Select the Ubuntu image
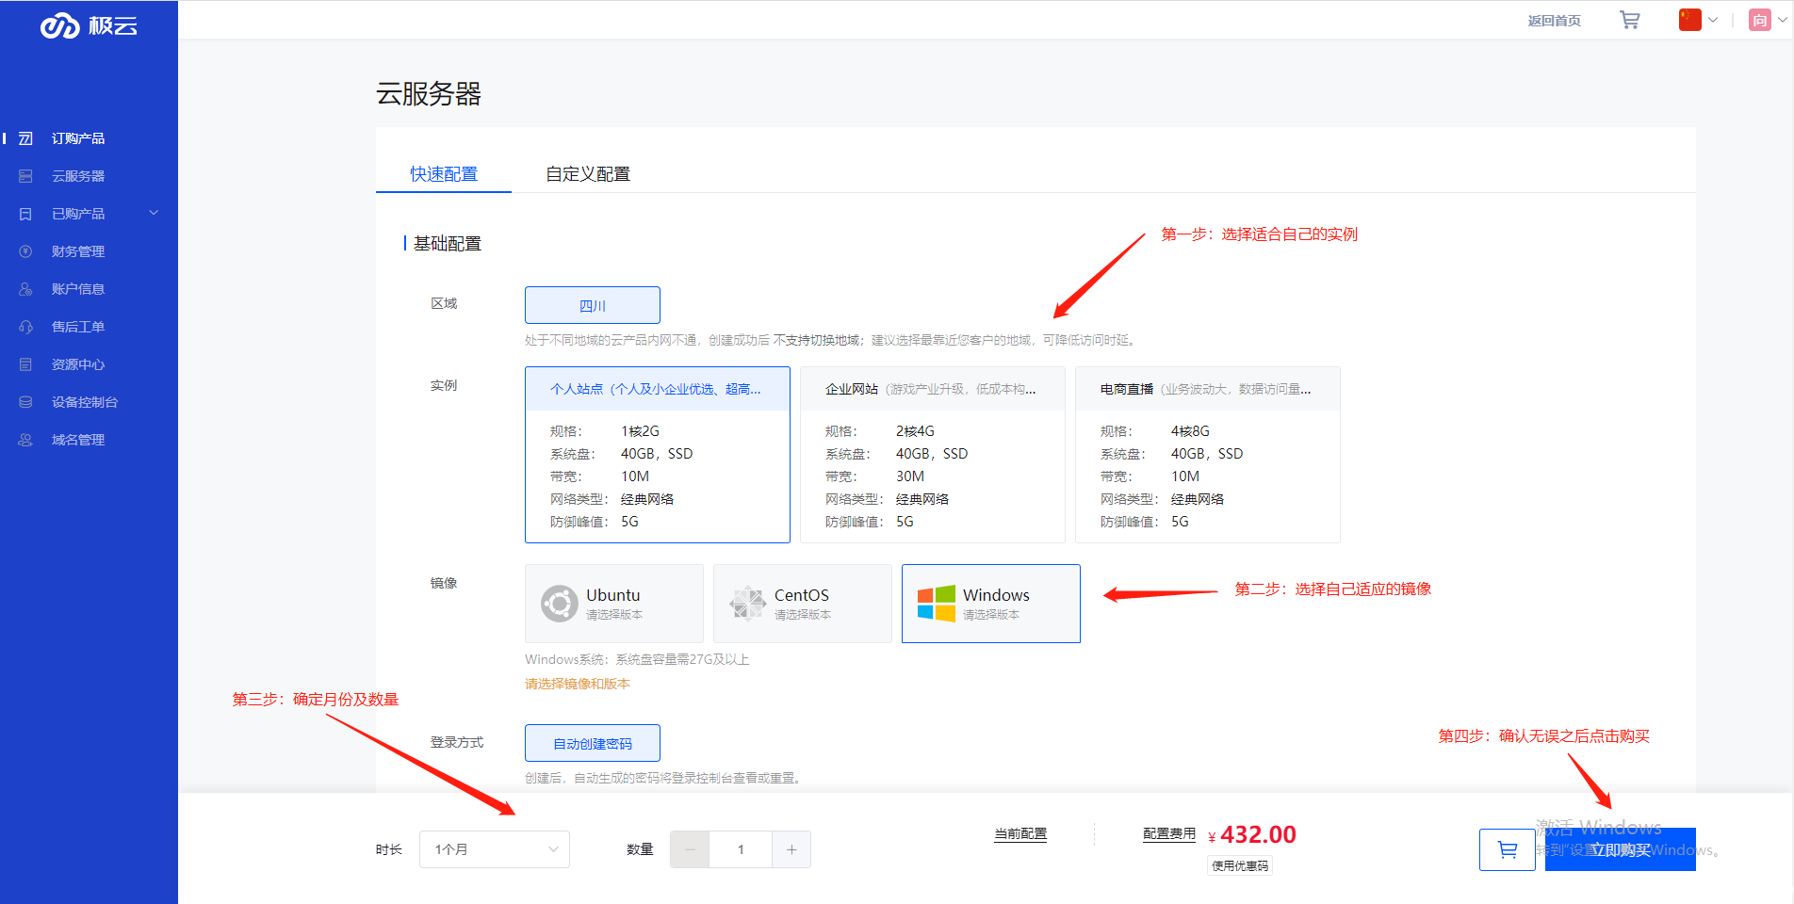The image size is (1794, 904). 613,604
